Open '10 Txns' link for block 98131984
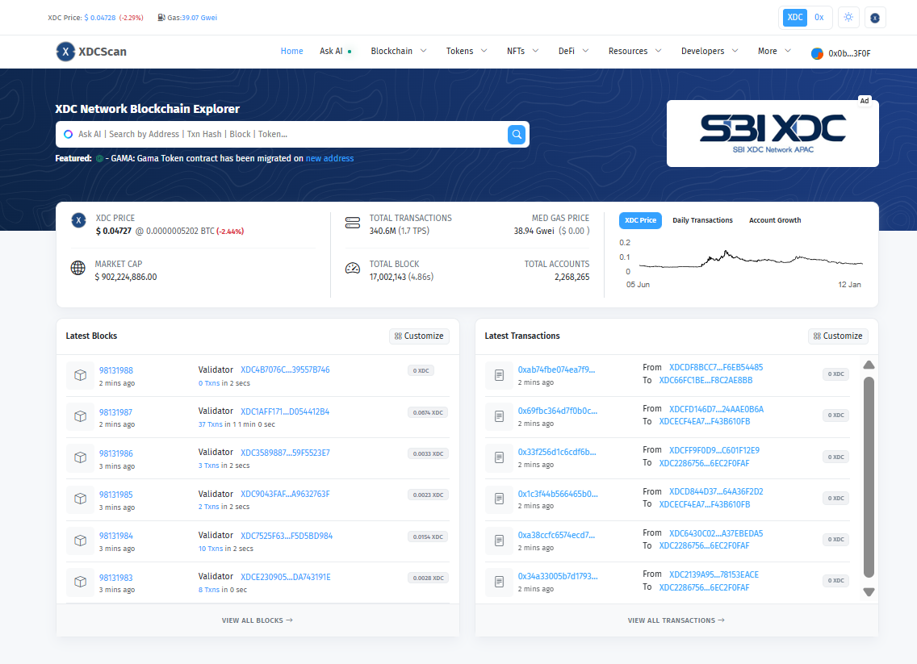Screen dimensions: 917x664 [x=211, y=549]
